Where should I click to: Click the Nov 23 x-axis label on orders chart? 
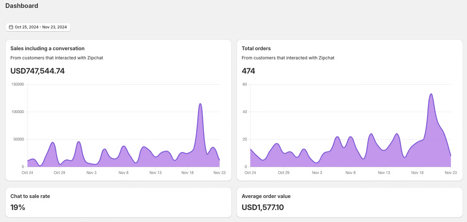(x=451, y=173)
